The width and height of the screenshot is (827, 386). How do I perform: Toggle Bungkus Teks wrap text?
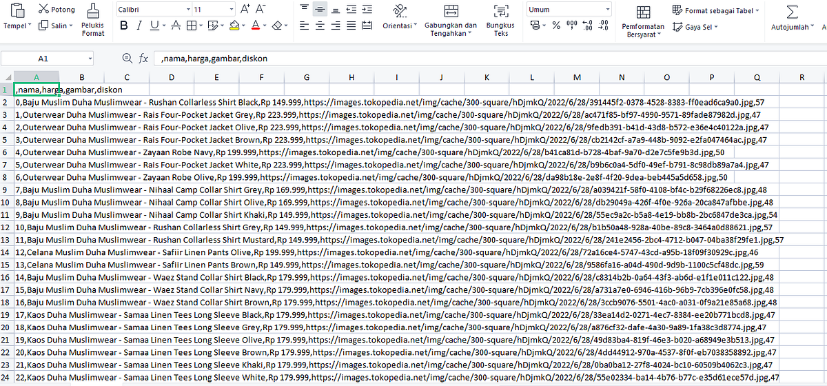pos(500,19)
